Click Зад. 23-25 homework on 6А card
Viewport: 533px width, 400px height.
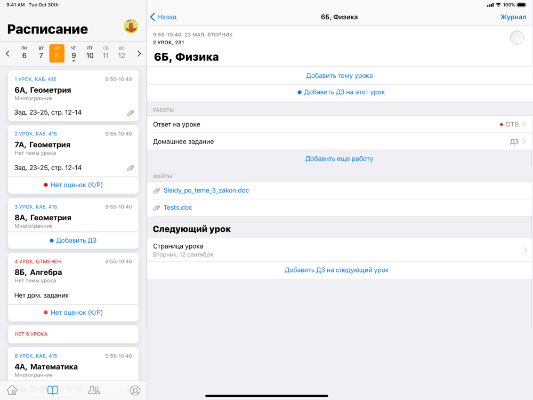[x=48, y=112]
